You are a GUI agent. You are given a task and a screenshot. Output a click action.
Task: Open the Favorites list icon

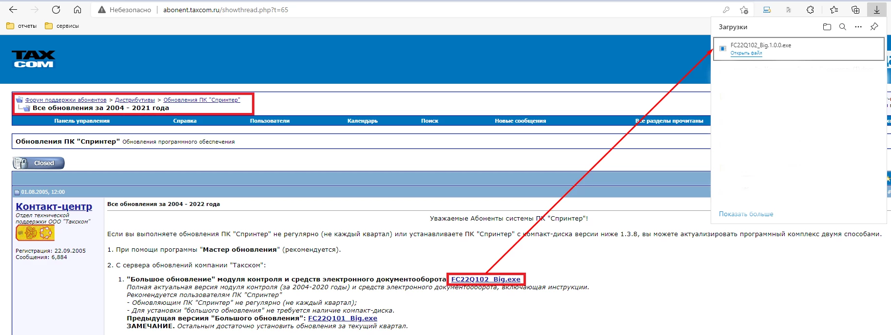(834, 10)
